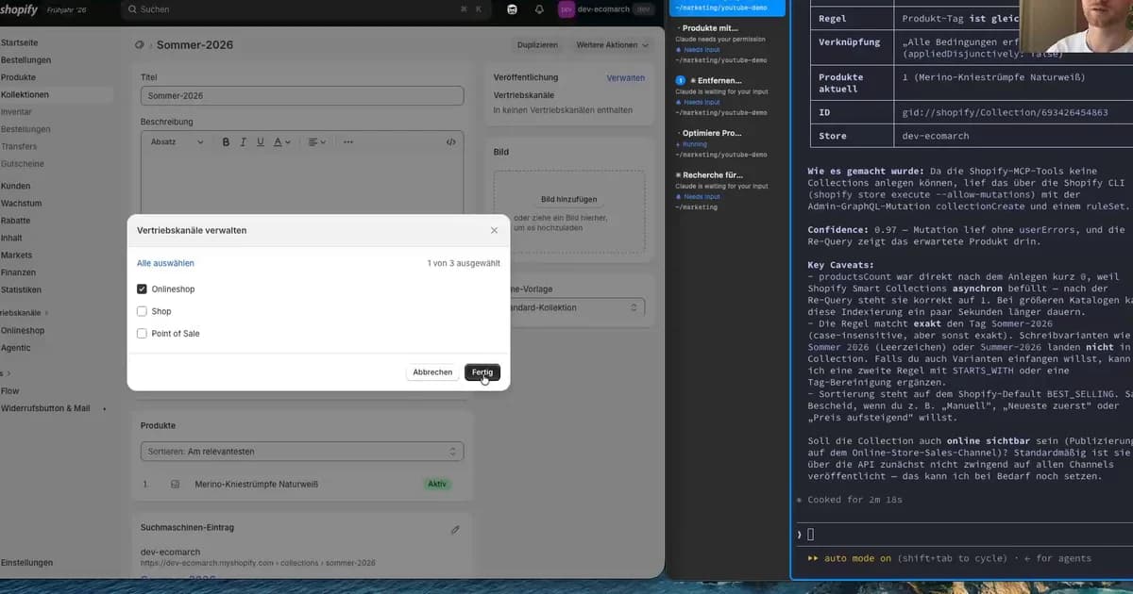Click the Fertig button in dialog

482,372
